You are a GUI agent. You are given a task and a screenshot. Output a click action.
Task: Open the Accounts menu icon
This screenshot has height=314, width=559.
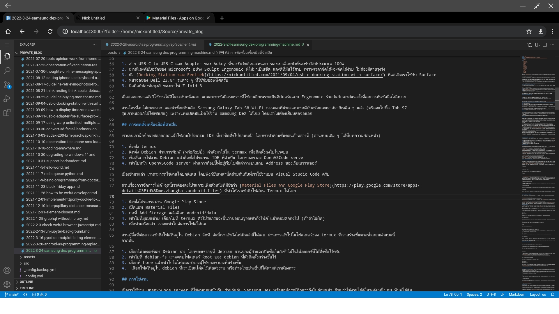pyautogui.click(x=7, y=270)
